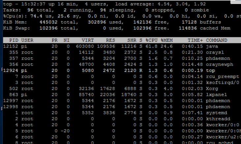Screen dimensions: 241x144
Task: Click PID 12152 in the process list
Action: click(x=11, y=46)
